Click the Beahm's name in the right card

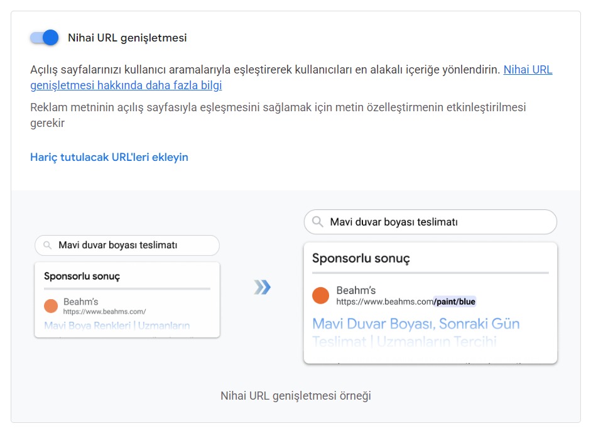(356, 290)
